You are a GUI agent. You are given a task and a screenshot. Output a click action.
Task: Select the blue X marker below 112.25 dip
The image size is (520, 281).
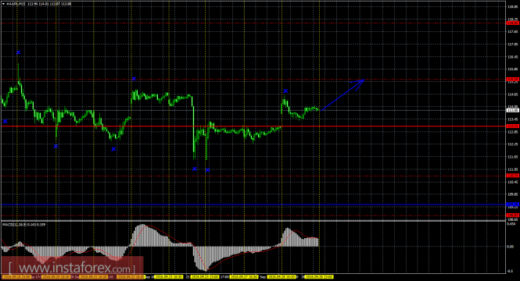[56, 146]
